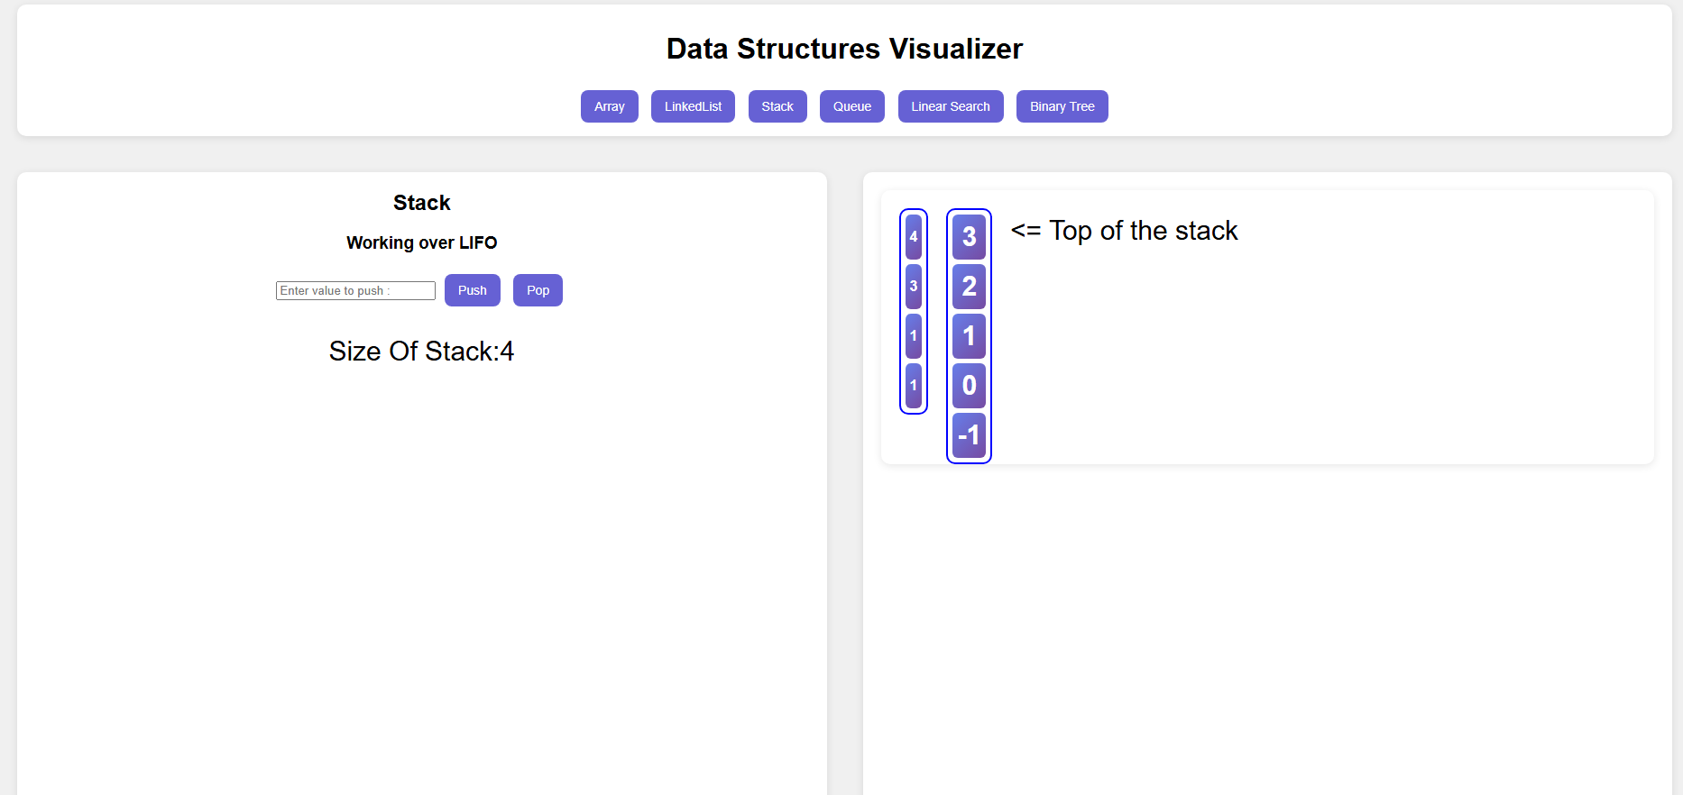Select the Stack navigation button
1683x795 pixels.
click(x=777, y=106)
